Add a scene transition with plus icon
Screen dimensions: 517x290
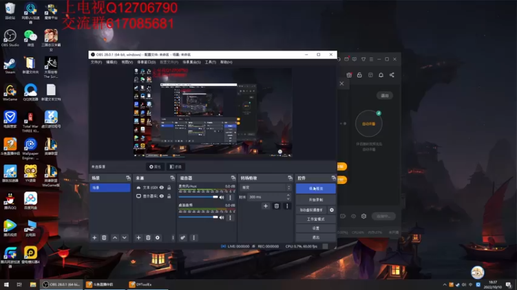266,206
